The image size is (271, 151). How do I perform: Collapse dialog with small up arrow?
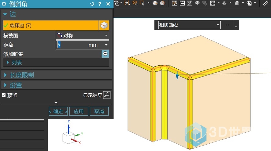(56, 102)
